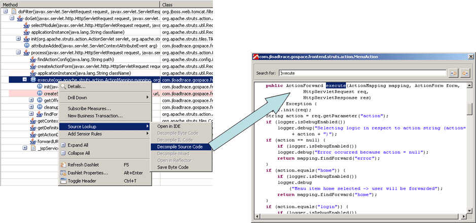The width and height of the screenshot is (476, 223).
Task: Choose New Business Transaction
Action: tap(105, 116)
